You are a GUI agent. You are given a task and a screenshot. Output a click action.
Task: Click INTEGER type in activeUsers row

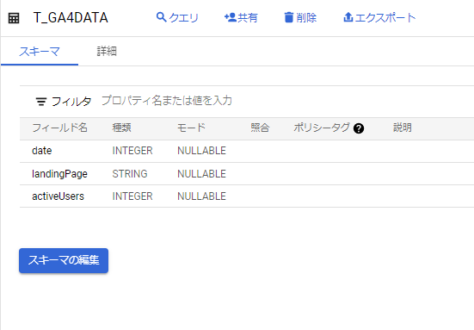point(132,196)
